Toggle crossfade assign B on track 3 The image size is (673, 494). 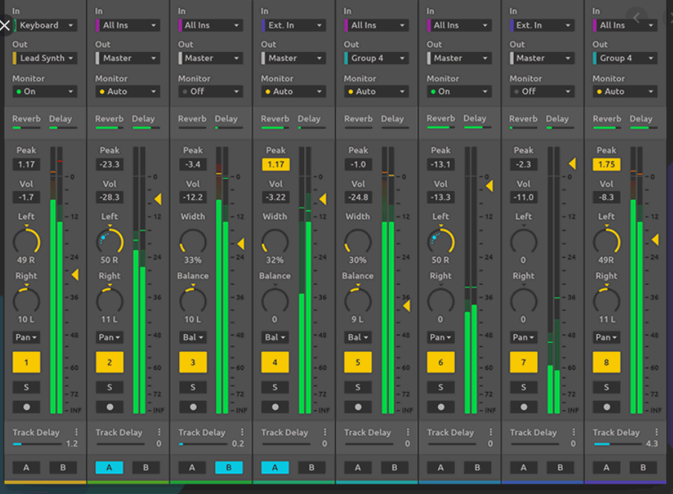(228, 467)
